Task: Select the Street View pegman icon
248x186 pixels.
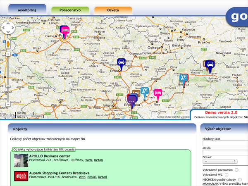Action: coord(8,44)
